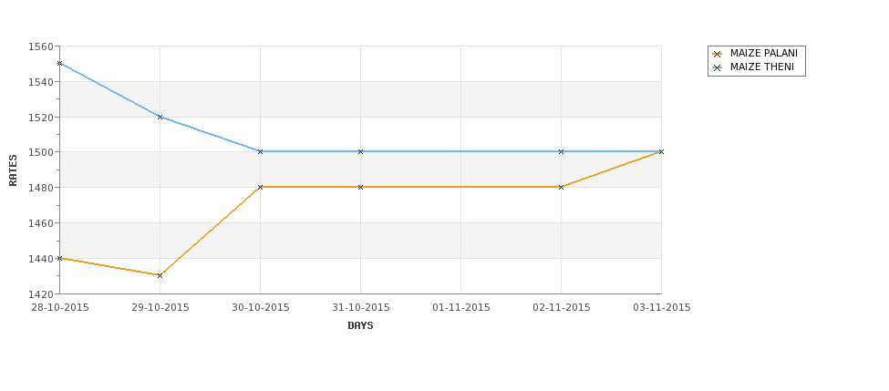Click Theni marker at 1500 on 31-10-2015
Viewport: 889px width, 391px height.
(x=360, y=152)
